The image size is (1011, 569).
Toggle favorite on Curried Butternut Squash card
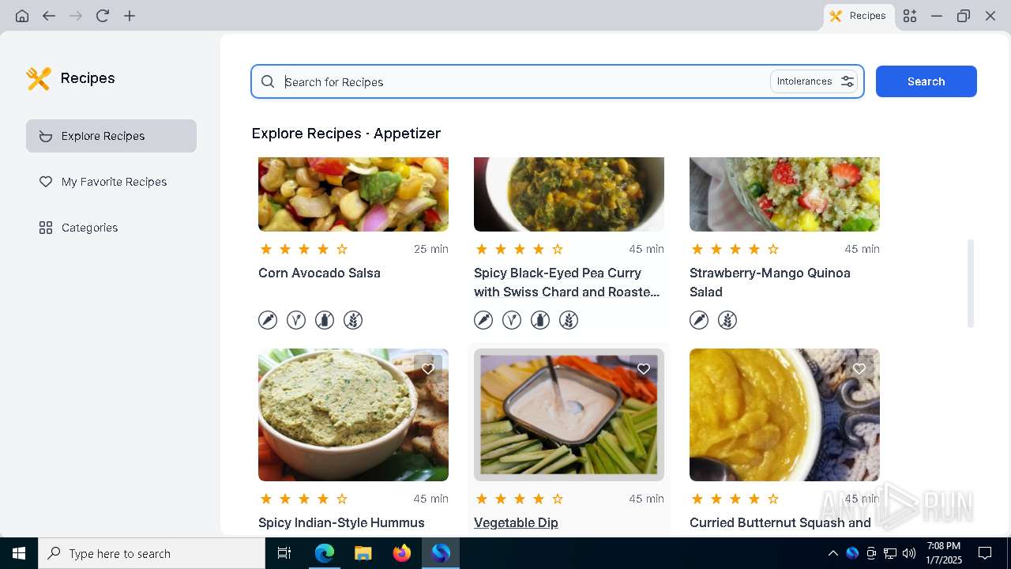859,369
